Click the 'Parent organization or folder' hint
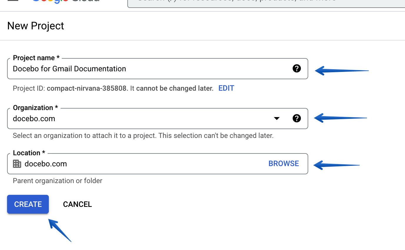 (x=58, y=181)
